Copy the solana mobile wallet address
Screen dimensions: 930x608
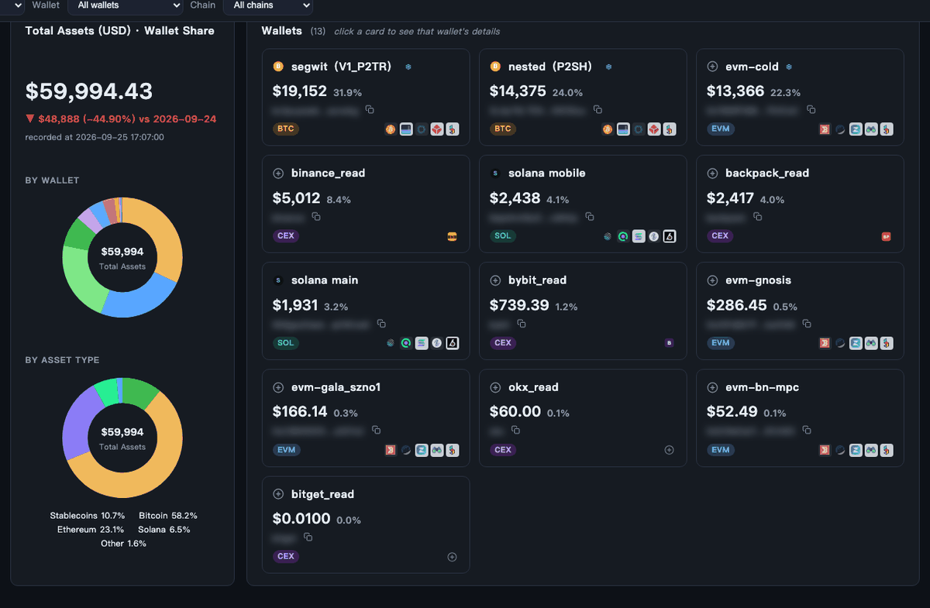(x=590, y=217)
